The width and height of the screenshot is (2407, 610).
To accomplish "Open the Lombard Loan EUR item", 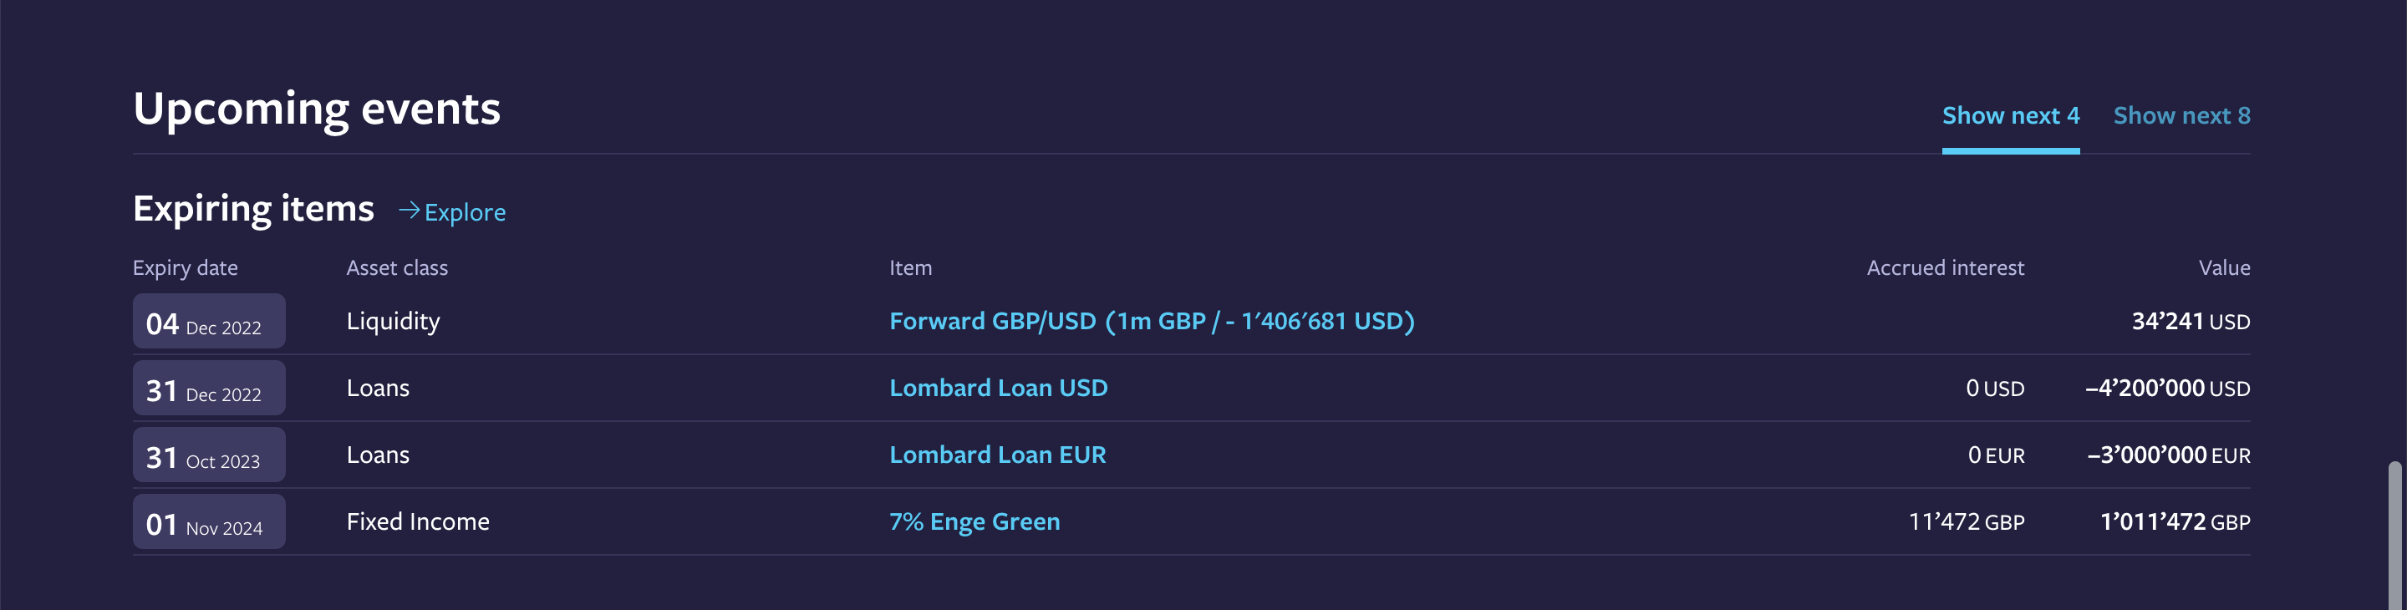I will (x=997, y=455).
